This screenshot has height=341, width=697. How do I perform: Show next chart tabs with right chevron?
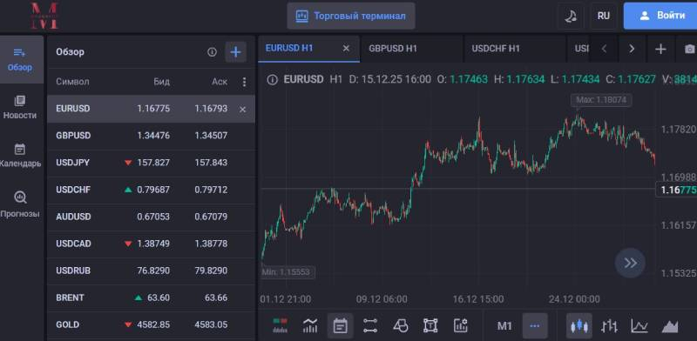click(x=632, y=49)
